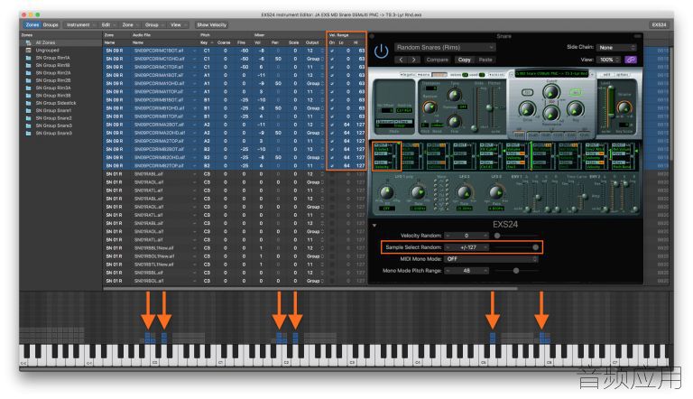Click the Resonance knob in filter section
Viewport: 693px width, 399px height.
point(550,114)
